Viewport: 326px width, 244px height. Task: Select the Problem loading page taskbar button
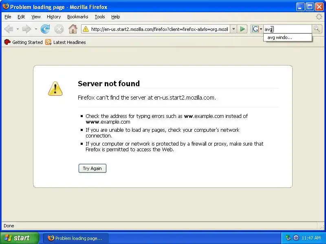[76, 238]
